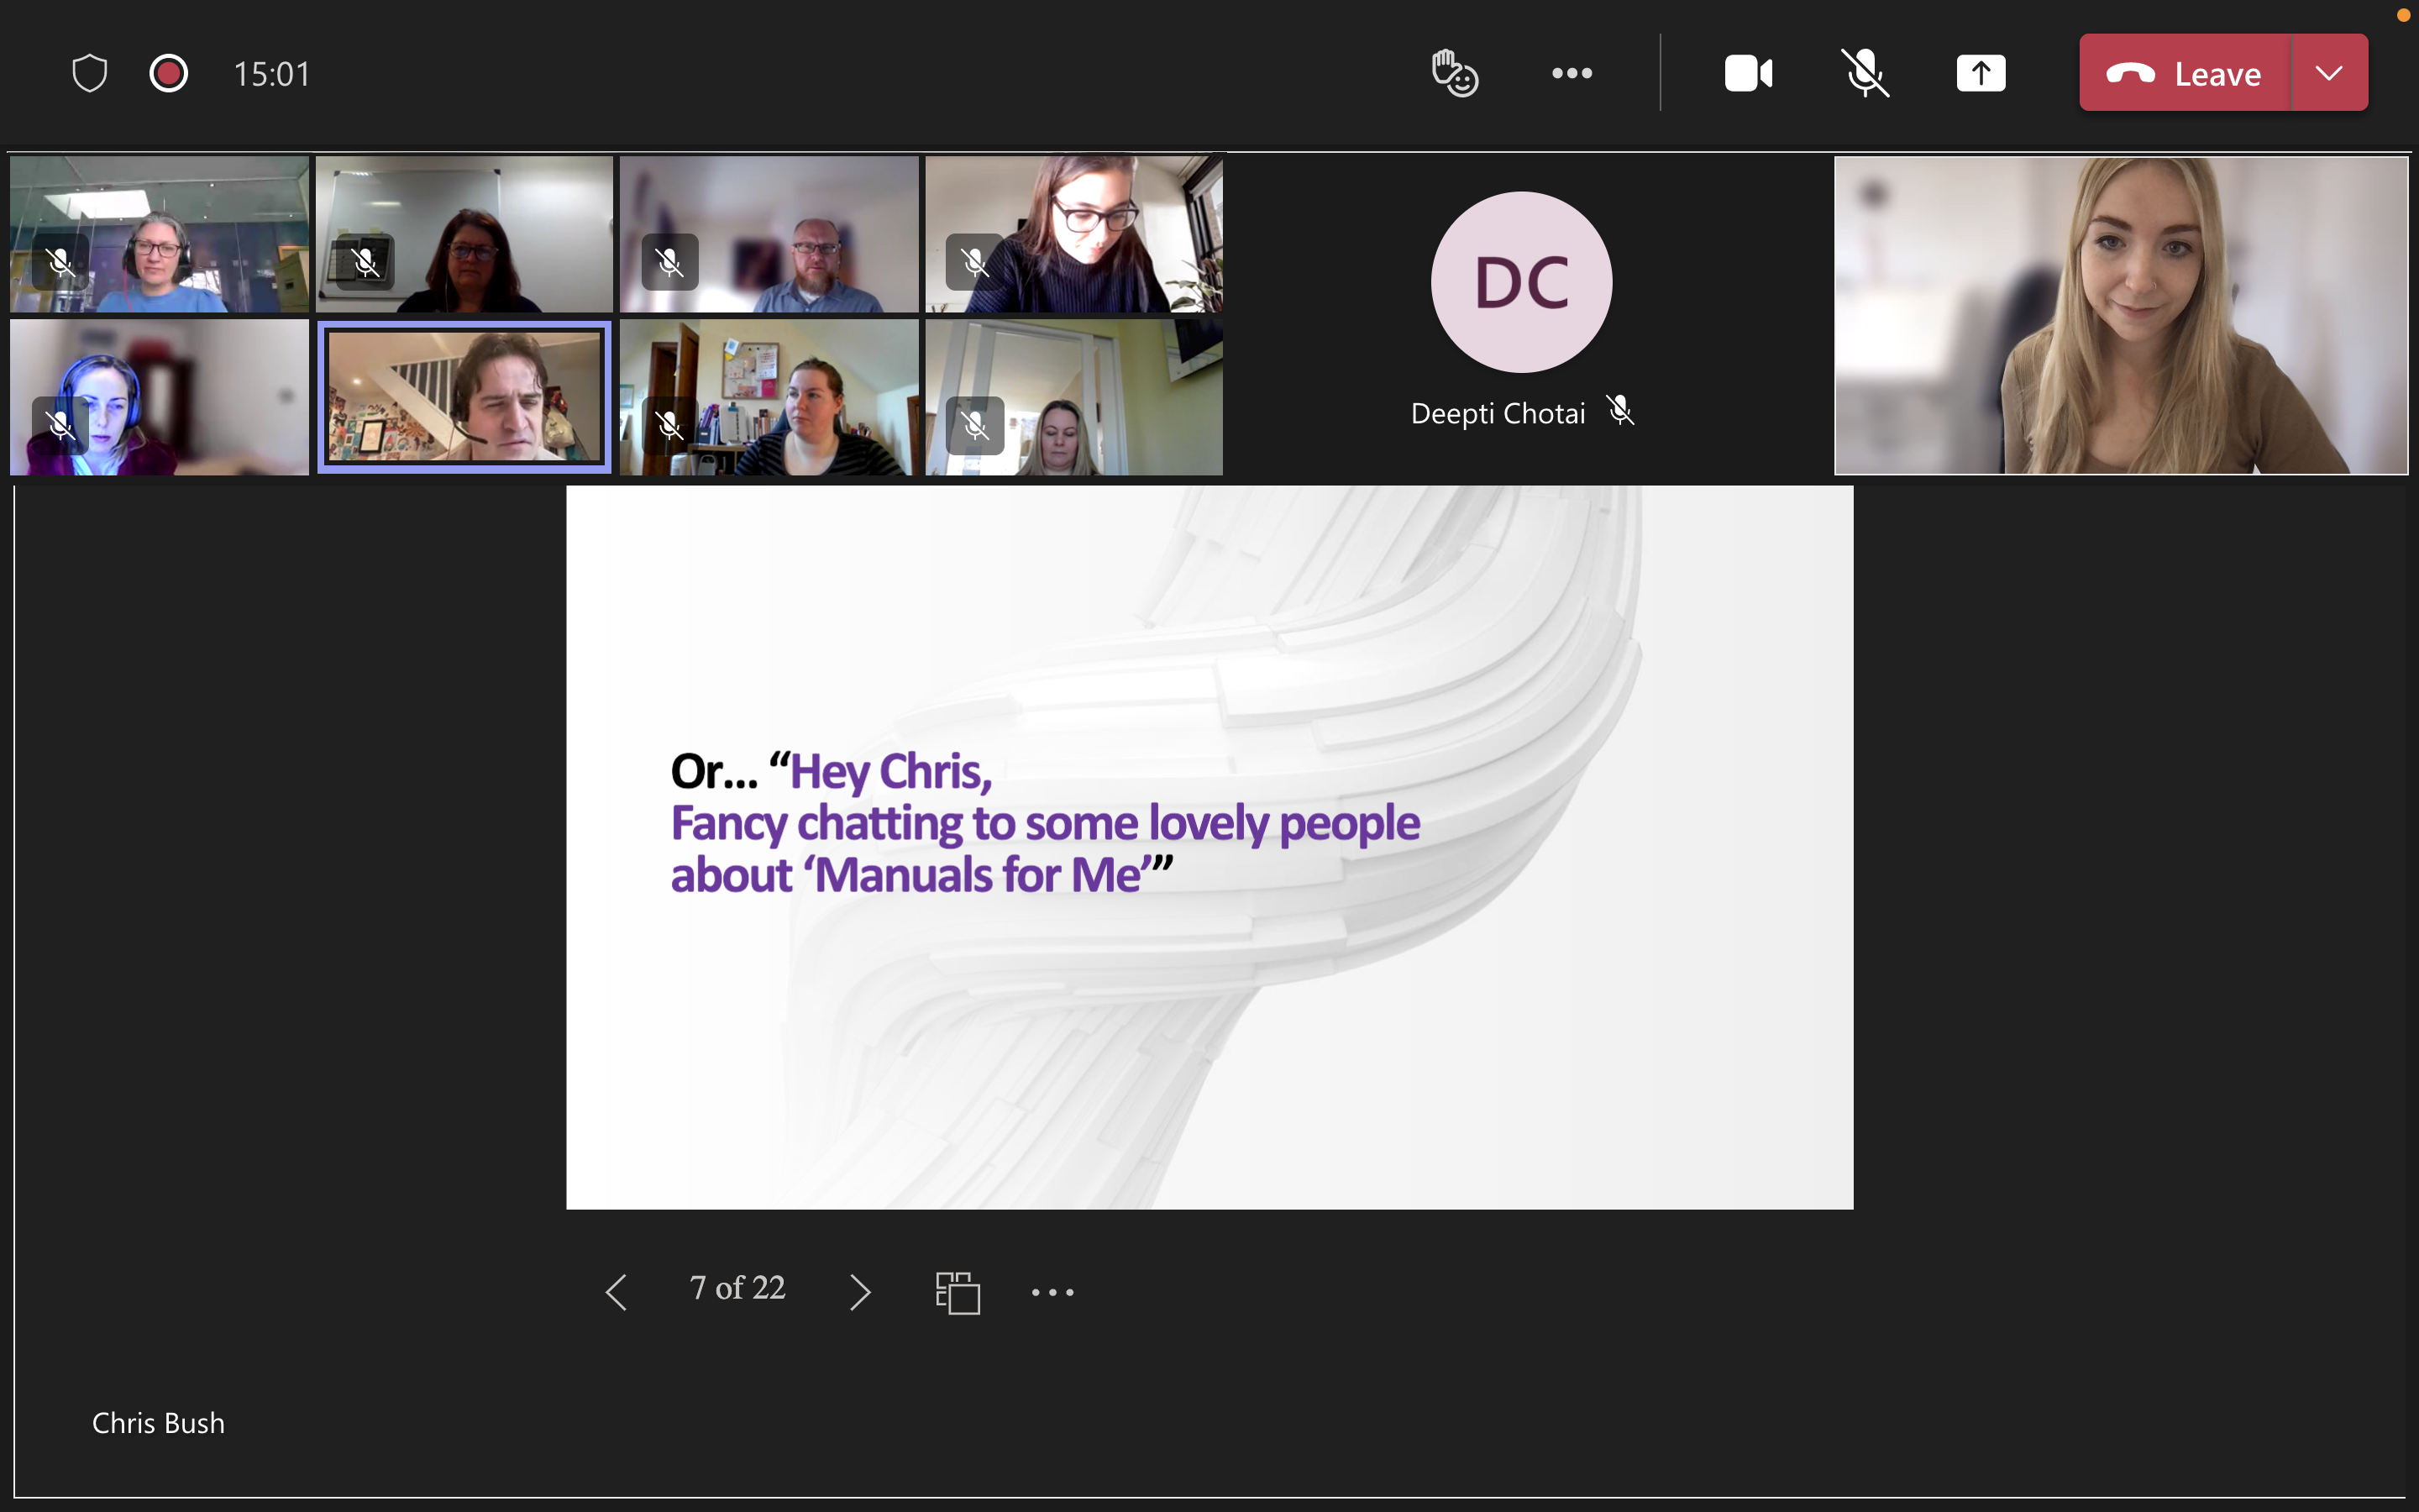Select Deepti Chotai's DC avatar
The width and height of the screenshot is (2419, 1512).
(x=1520, y=282)
